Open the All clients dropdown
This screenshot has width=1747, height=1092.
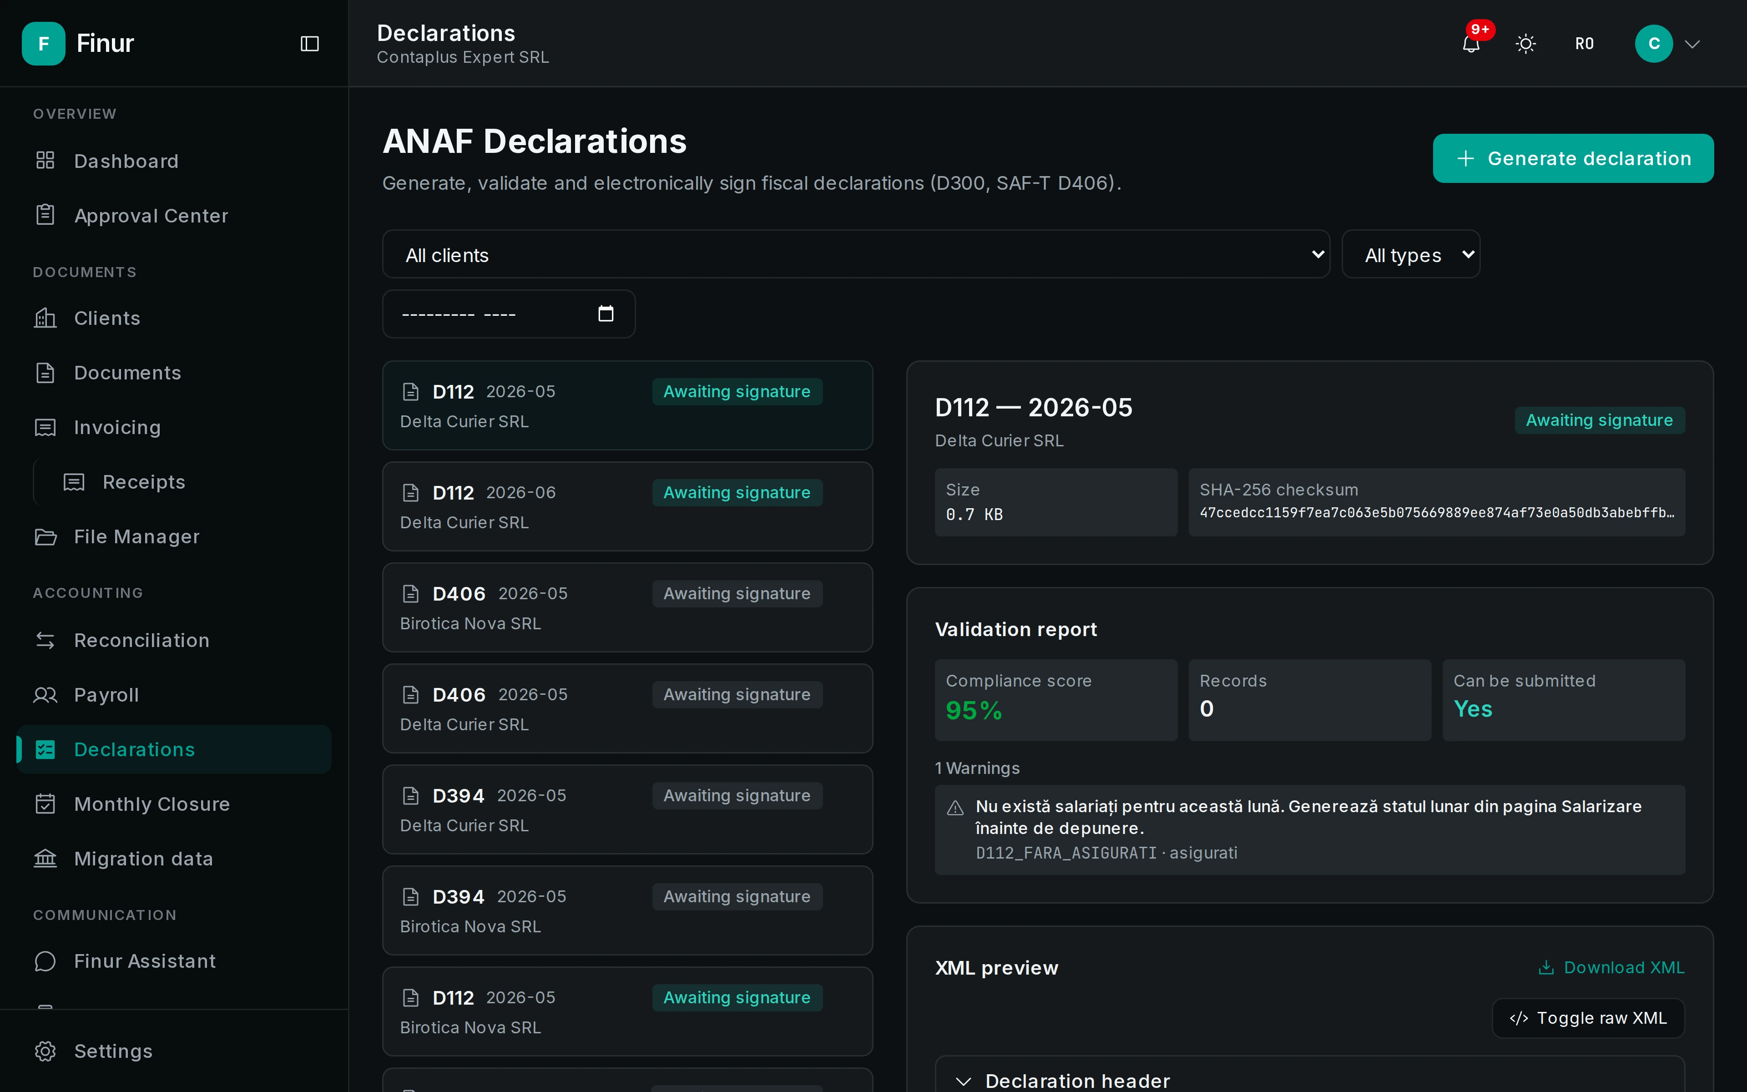pyautogui.click(x=855, y=254)
